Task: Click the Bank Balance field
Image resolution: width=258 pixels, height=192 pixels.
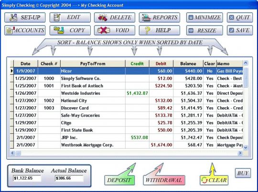Action: (x=27, y=178)
